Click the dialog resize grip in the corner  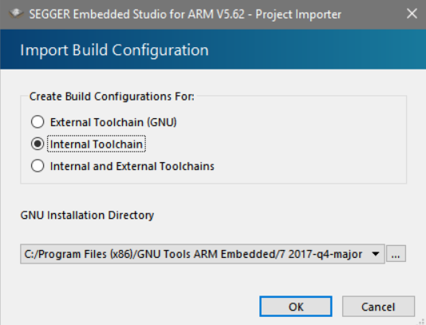[422, 322]
